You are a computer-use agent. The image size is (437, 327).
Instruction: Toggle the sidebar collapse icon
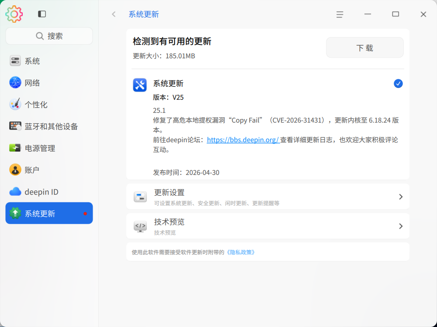pyautogui.click(x=42, y=14)
